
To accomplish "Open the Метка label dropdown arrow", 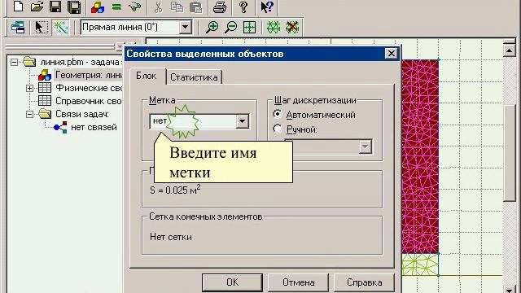I will (x=243, y=121).
